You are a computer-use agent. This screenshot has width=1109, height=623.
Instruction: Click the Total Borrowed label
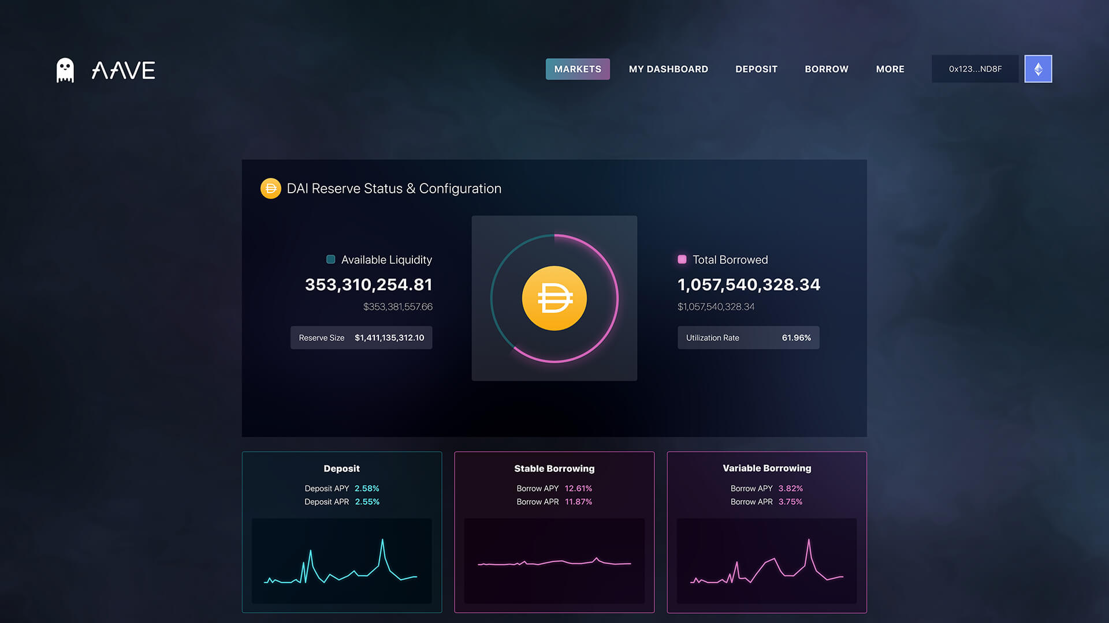click(730, 260)
